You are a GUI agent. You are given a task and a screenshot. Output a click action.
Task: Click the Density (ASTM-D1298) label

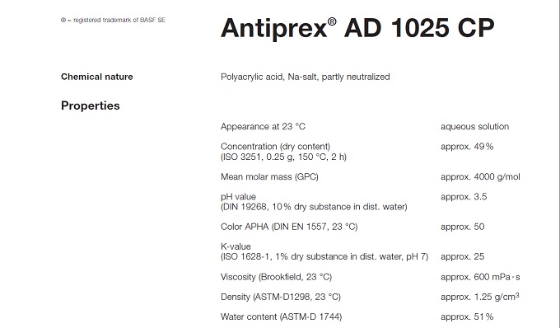281,297
